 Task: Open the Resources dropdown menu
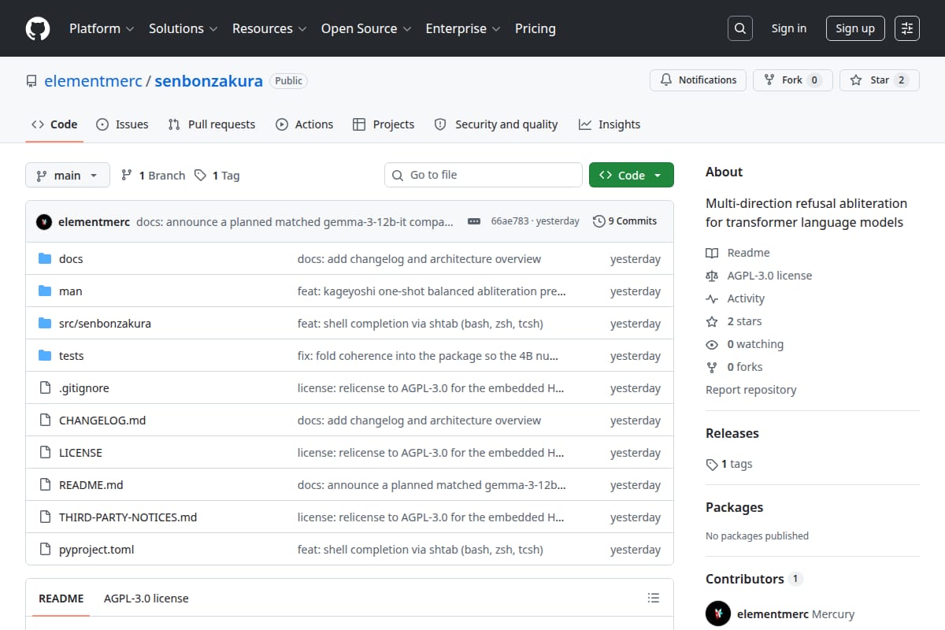pos(269,28)
